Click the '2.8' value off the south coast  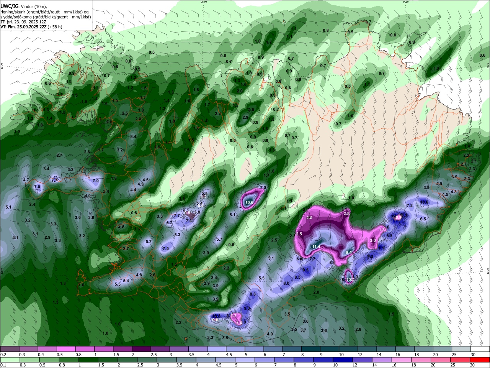coord(358,329)
